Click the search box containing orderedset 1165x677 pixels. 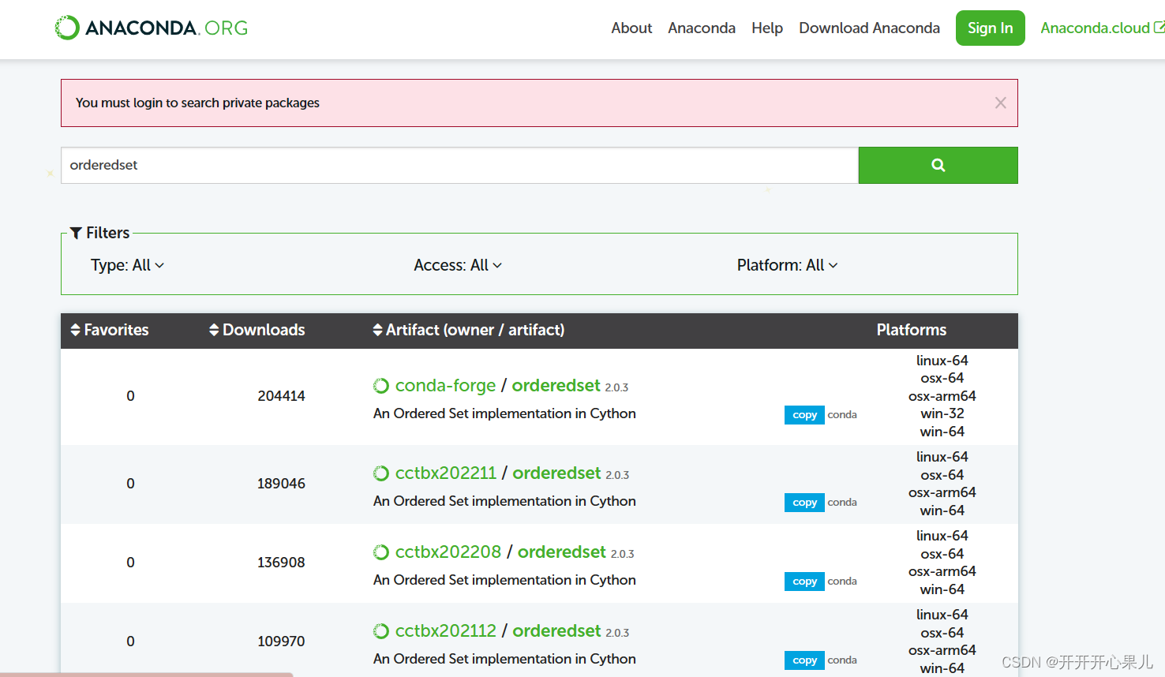(x=459, y=165)
